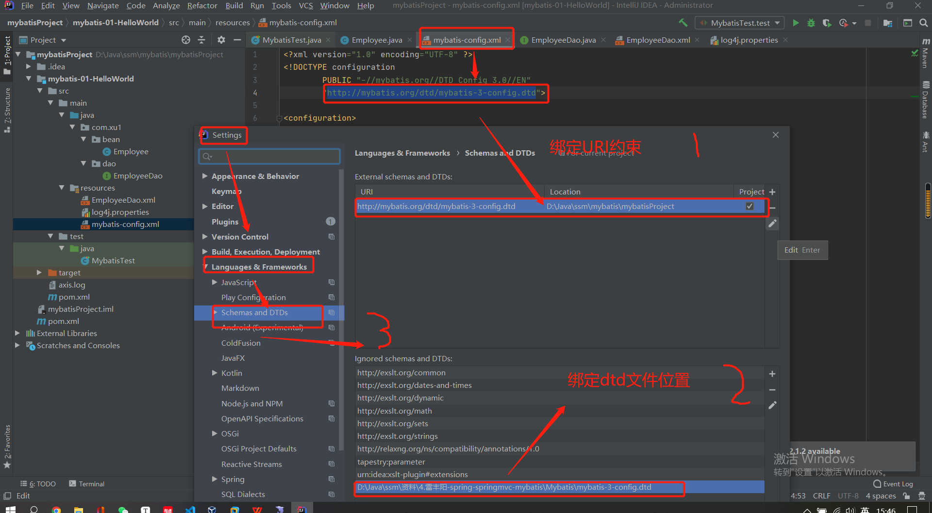Image resolution: width=932 pixels, height=513 pixels.
Task: Collapse the mybatis-01-HelloWorld module node
Action: 29,79
